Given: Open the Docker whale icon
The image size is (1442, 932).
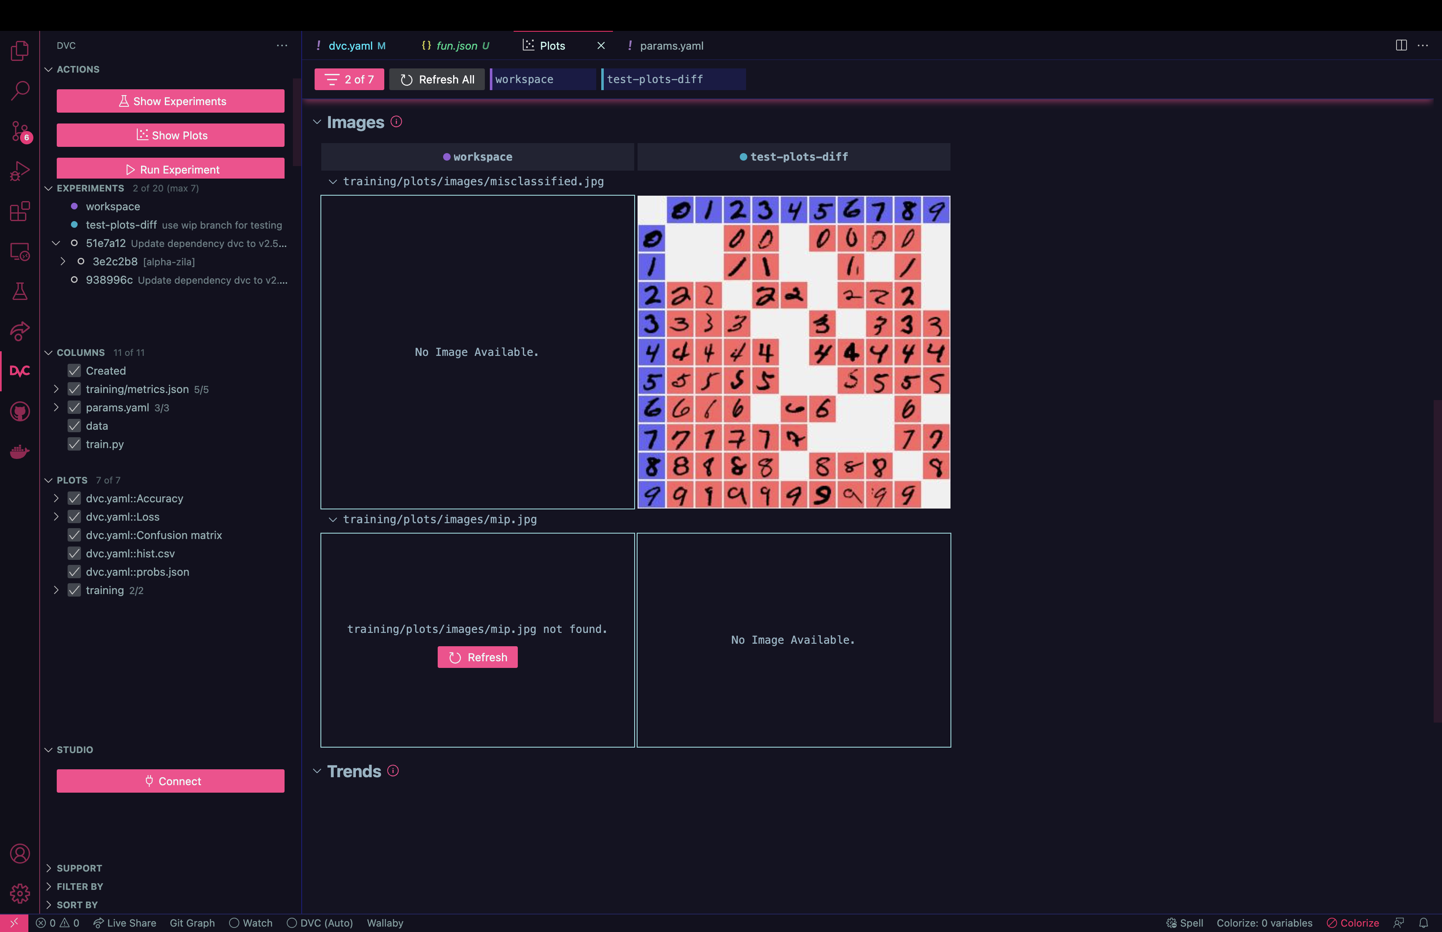Looking at the screenshot, I should tap(19, 451).
